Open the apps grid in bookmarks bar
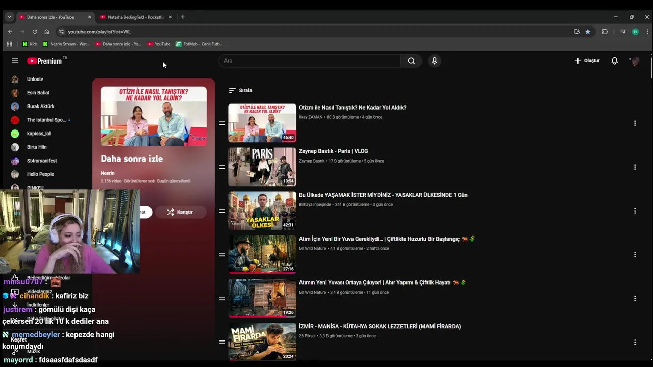 tap(9, 44)
